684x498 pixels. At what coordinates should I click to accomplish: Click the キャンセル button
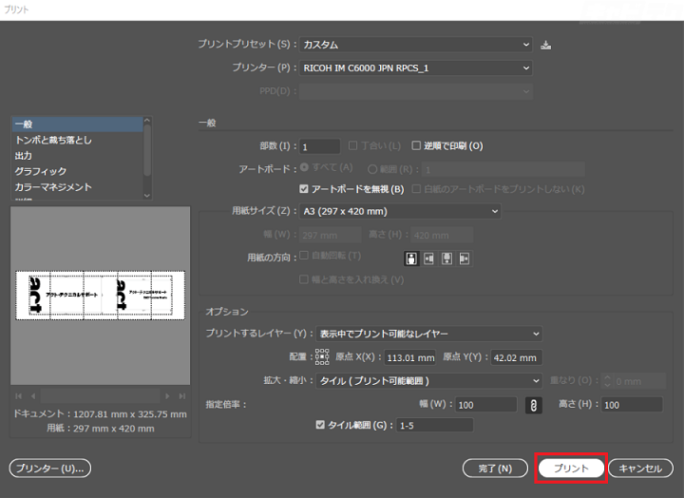point(640,469)
